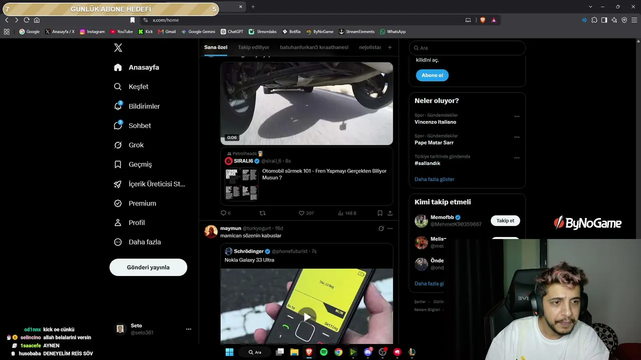The image size is (641, 360).
Task: Play the Nokia Galaxy 33 Ultra video
Action: click(x=306, y=317)
